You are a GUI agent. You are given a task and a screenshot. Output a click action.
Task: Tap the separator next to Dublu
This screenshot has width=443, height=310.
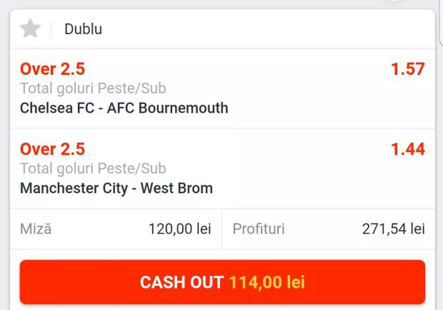tap(51, 29)
